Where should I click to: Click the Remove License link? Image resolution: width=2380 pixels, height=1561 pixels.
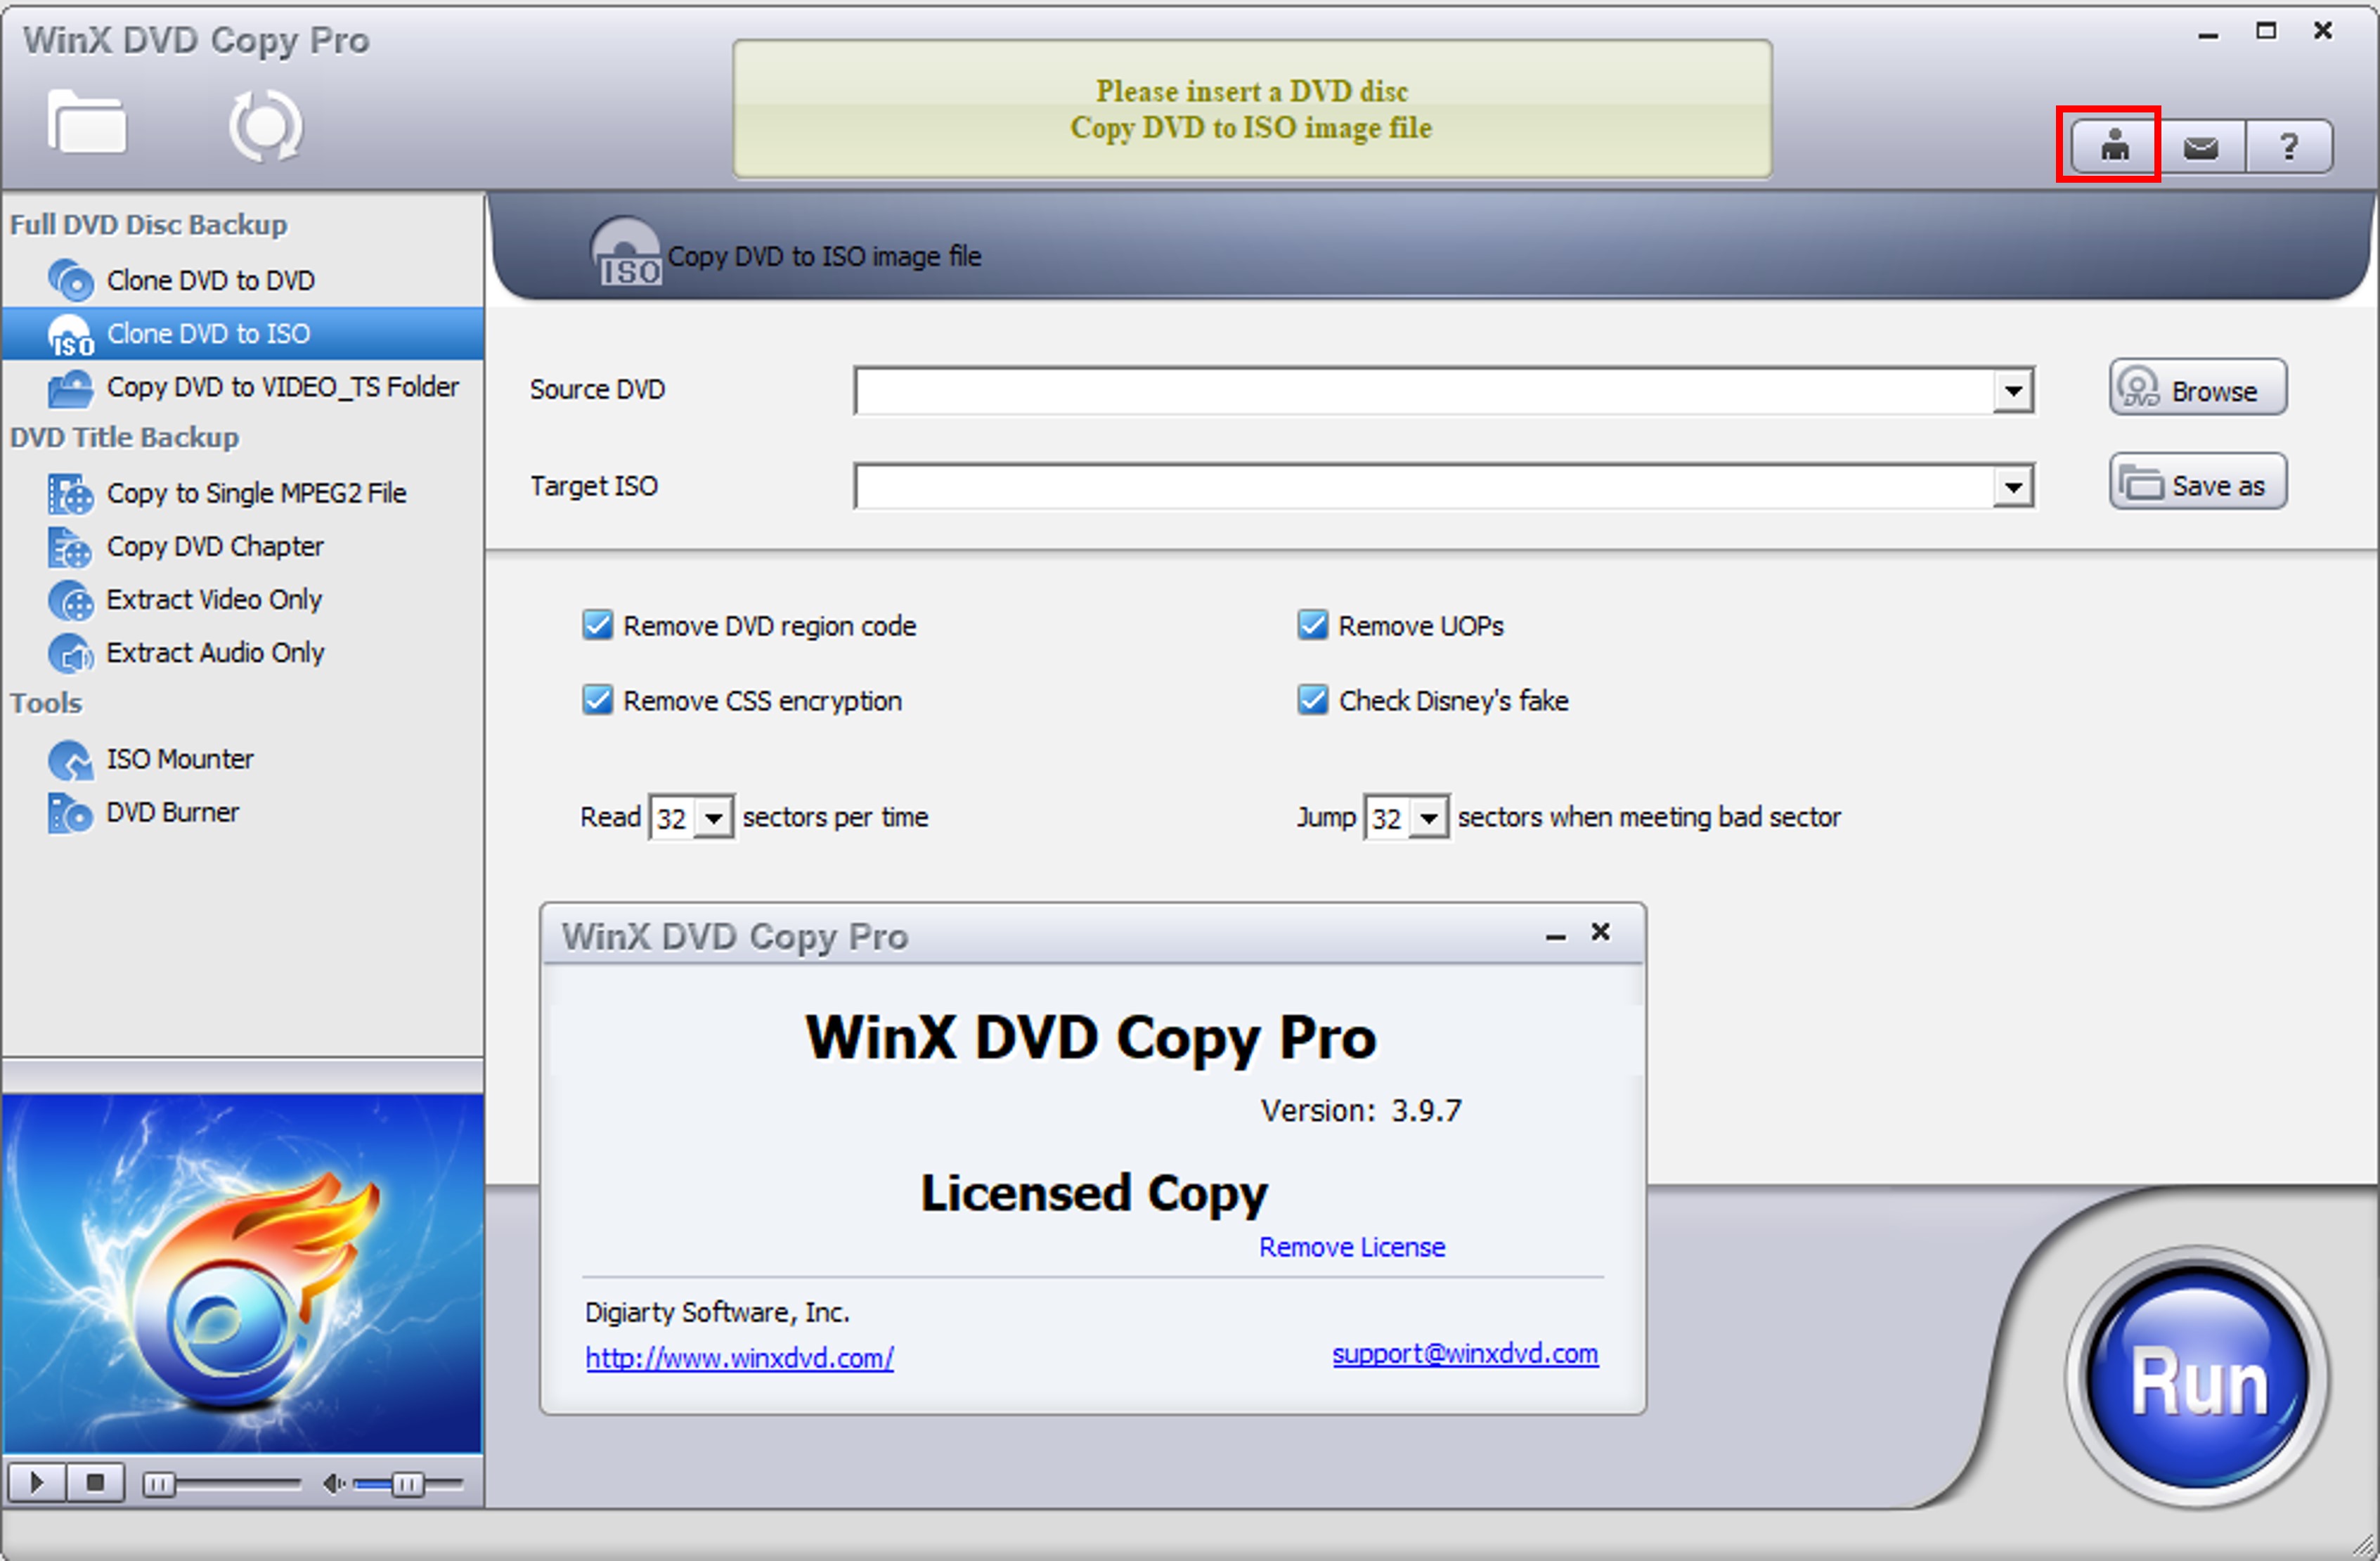(x=1351, y=1246)
